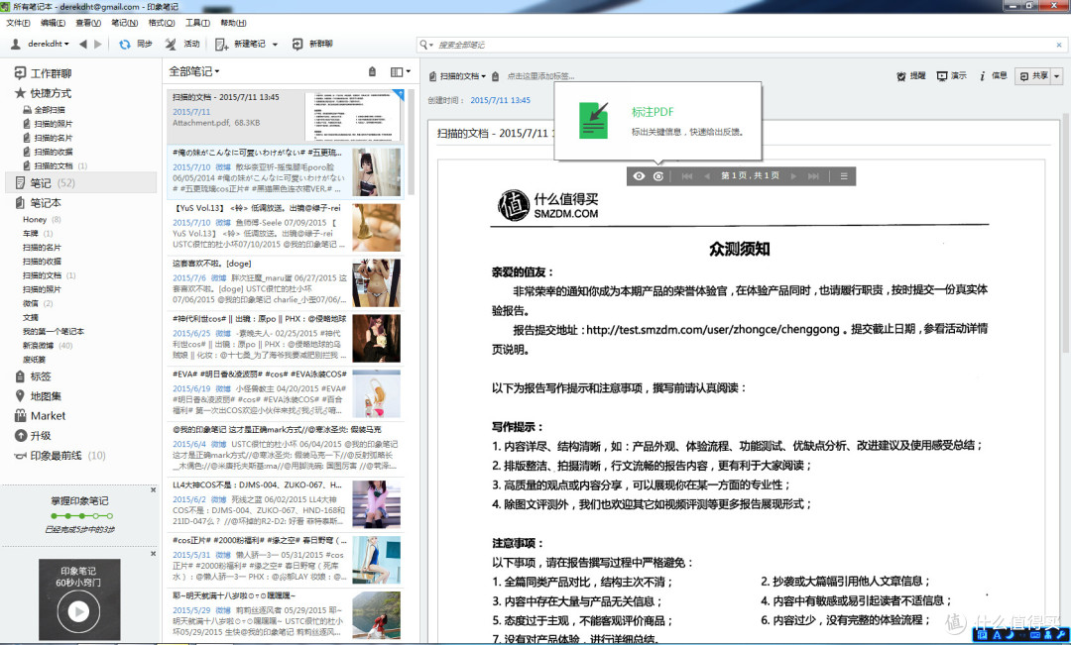This screenshot has width=1071, height=645.
Task: Open the 文件(F) menu
Action: 19,23
